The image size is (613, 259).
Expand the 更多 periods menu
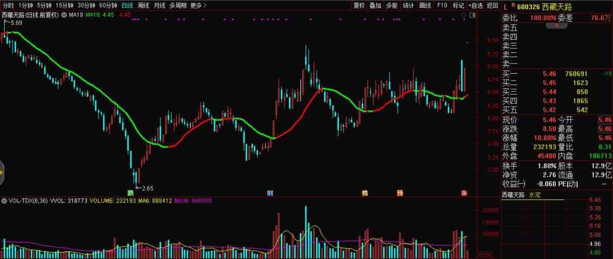coord(198,6)
